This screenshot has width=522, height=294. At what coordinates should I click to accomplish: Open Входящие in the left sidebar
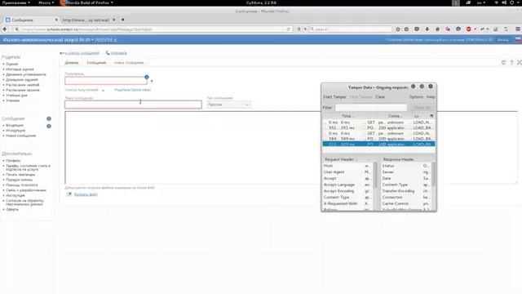click(x=15, y=125)
